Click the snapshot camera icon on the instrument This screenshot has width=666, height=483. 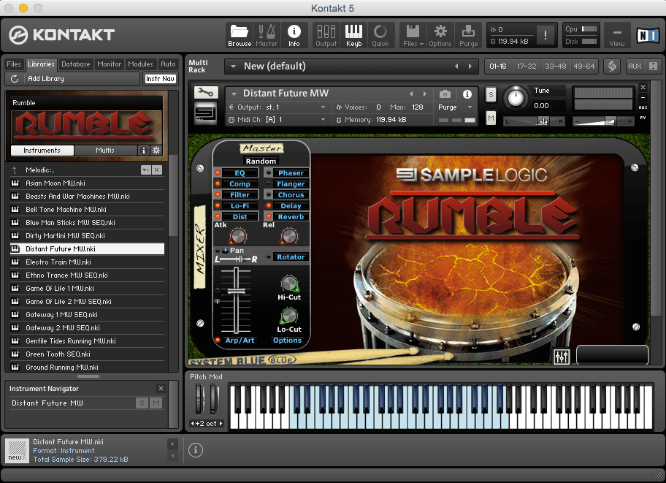coord(444,94)
